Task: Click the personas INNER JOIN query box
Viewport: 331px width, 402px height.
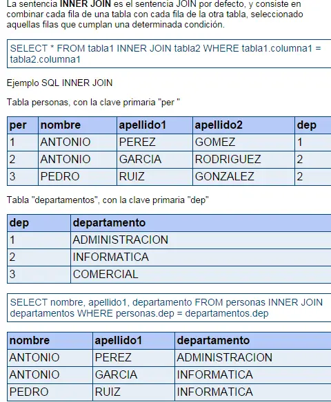Action: pos(169,308)
